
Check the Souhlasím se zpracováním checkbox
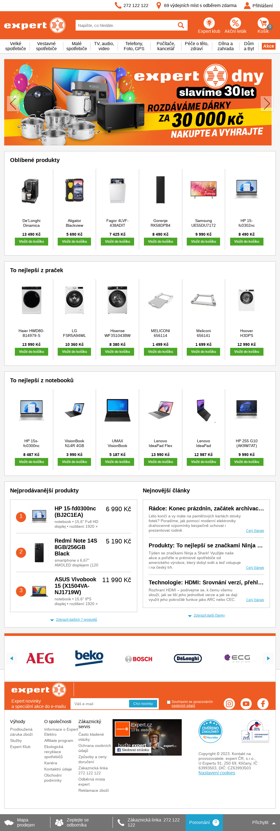click(x=169, y=702)
